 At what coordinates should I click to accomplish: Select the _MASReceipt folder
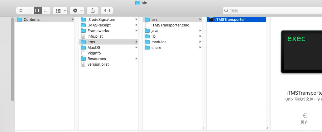(x=108, y=25)
